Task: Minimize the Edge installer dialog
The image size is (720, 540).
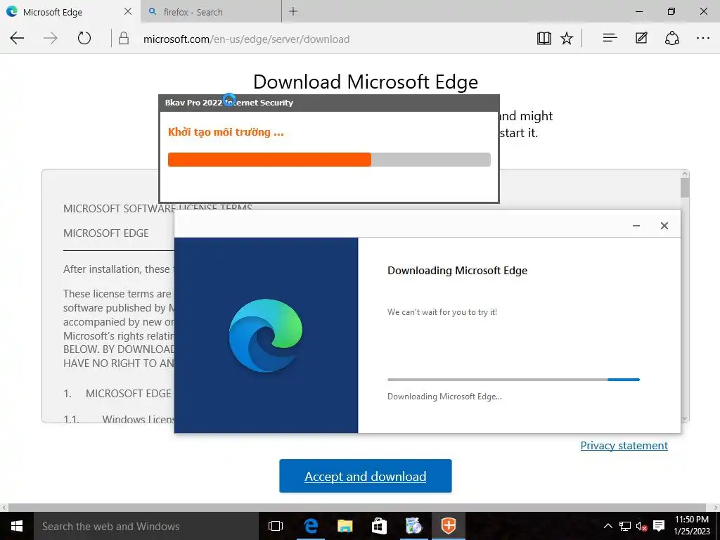Action: pos(636,226)
